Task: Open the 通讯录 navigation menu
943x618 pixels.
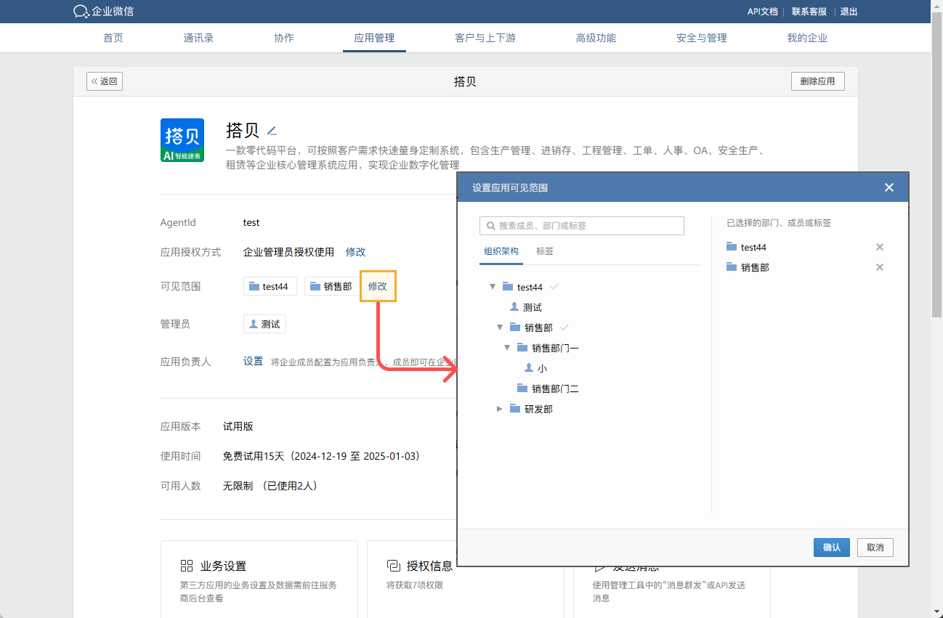Action: 198,37
